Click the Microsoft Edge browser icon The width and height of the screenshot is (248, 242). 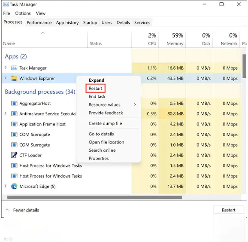click(x=14, y=186)
